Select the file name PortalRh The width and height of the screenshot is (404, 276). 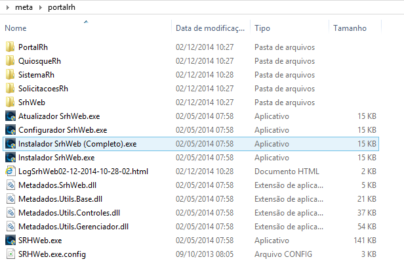tap(33, 47)
